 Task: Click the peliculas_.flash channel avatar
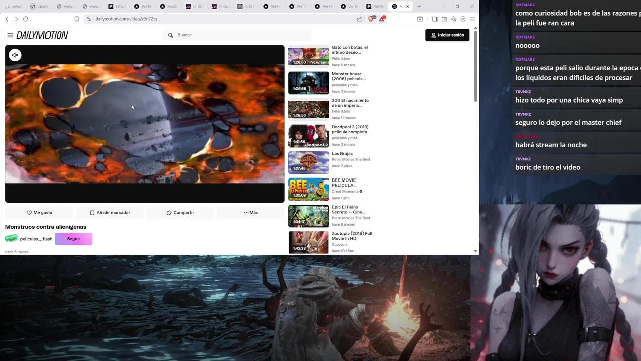point(11,239)
